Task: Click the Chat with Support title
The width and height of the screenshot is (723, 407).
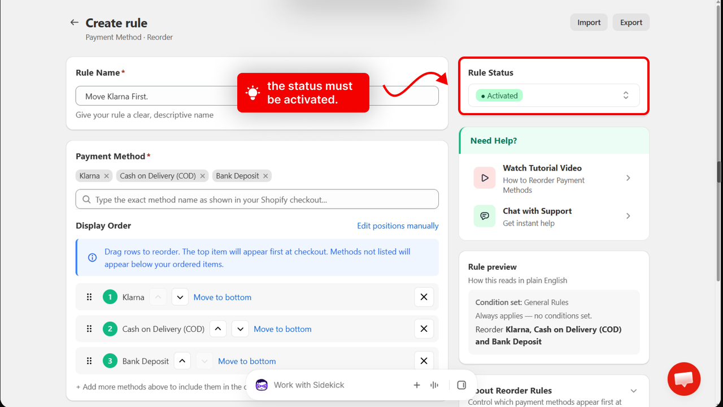Action: 537,211
